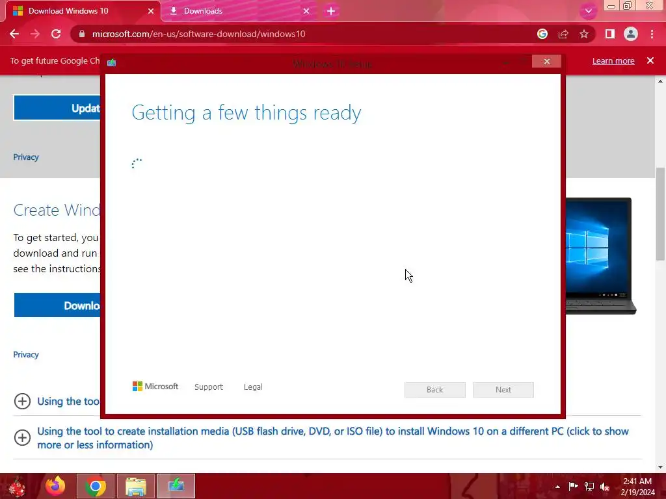
Task: Click the Windows 10 Setup title icon
Action: point(112,63)
